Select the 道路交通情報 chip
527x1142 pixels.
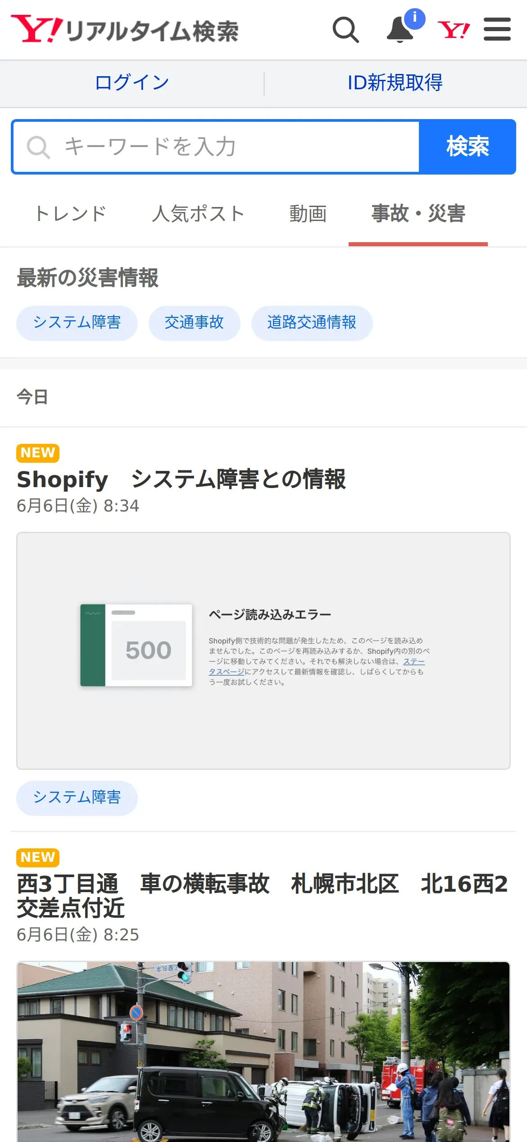pyautogui.click(x=312, y=323)
